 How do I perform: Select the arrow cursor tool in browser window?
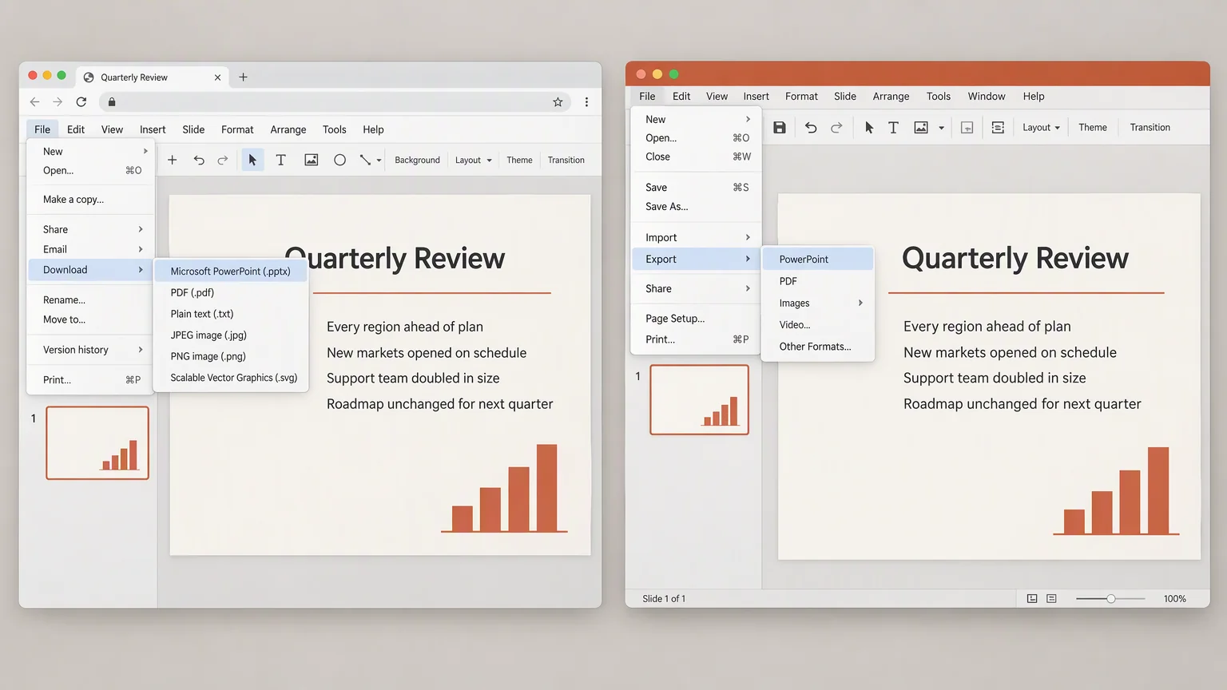point(252,160)
